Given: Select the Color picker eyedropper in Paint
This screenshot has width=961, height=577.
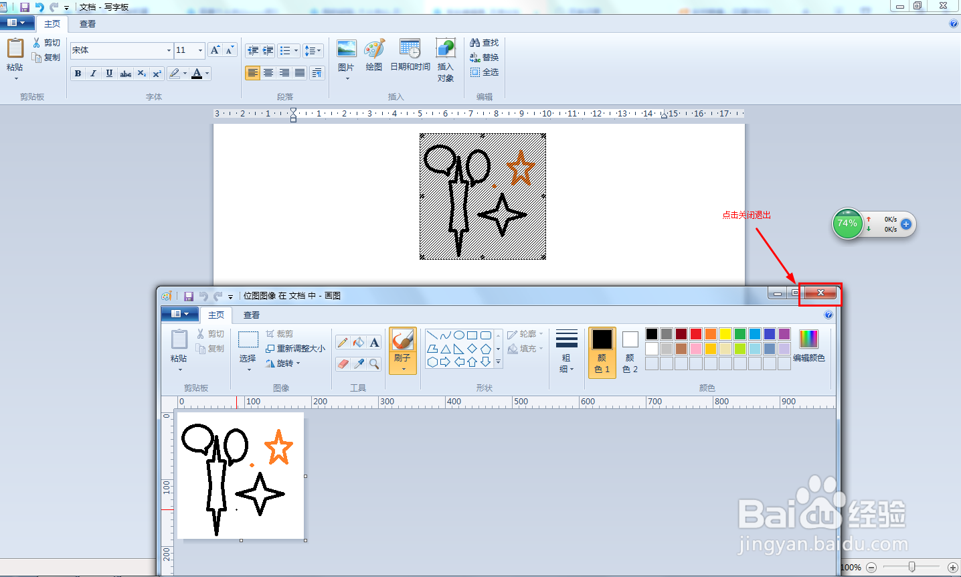Looking at the screenshot, I should [x=359, y=363].
